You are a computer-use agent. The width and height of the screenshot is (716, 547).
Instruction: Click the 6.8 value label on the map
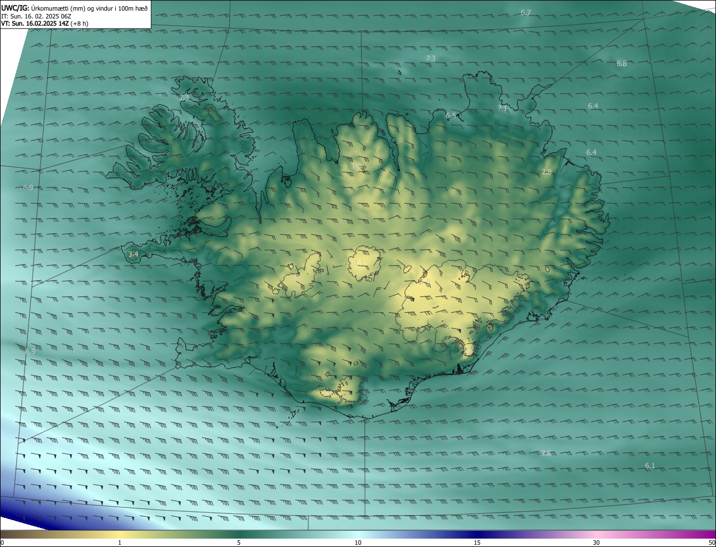pos(621,63)
